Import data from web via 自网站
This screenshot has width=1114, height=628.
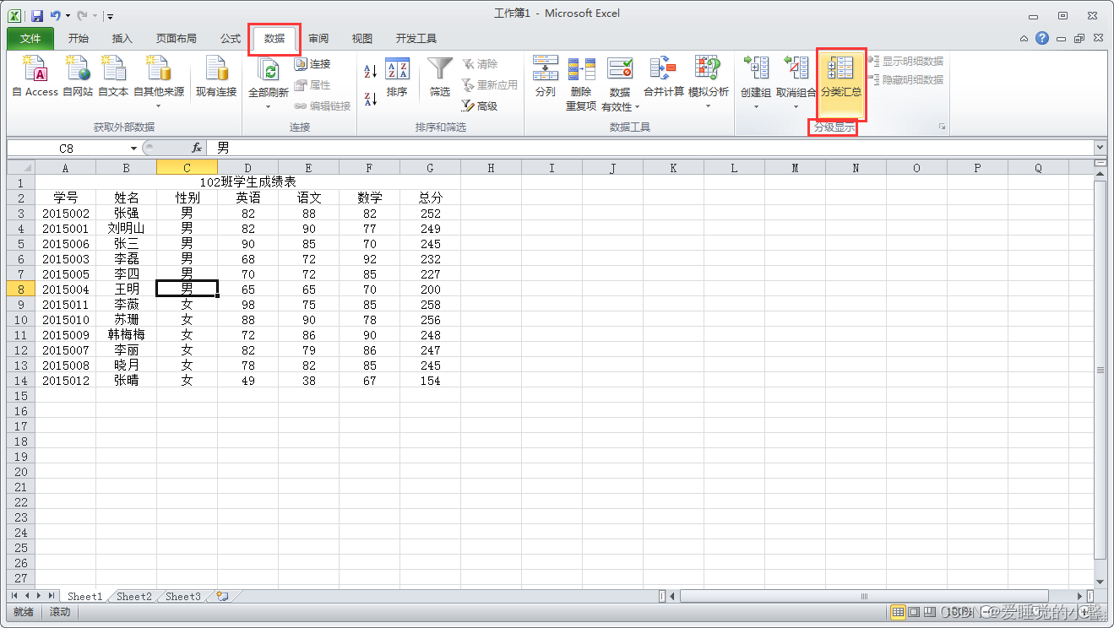tap(78, 77)
